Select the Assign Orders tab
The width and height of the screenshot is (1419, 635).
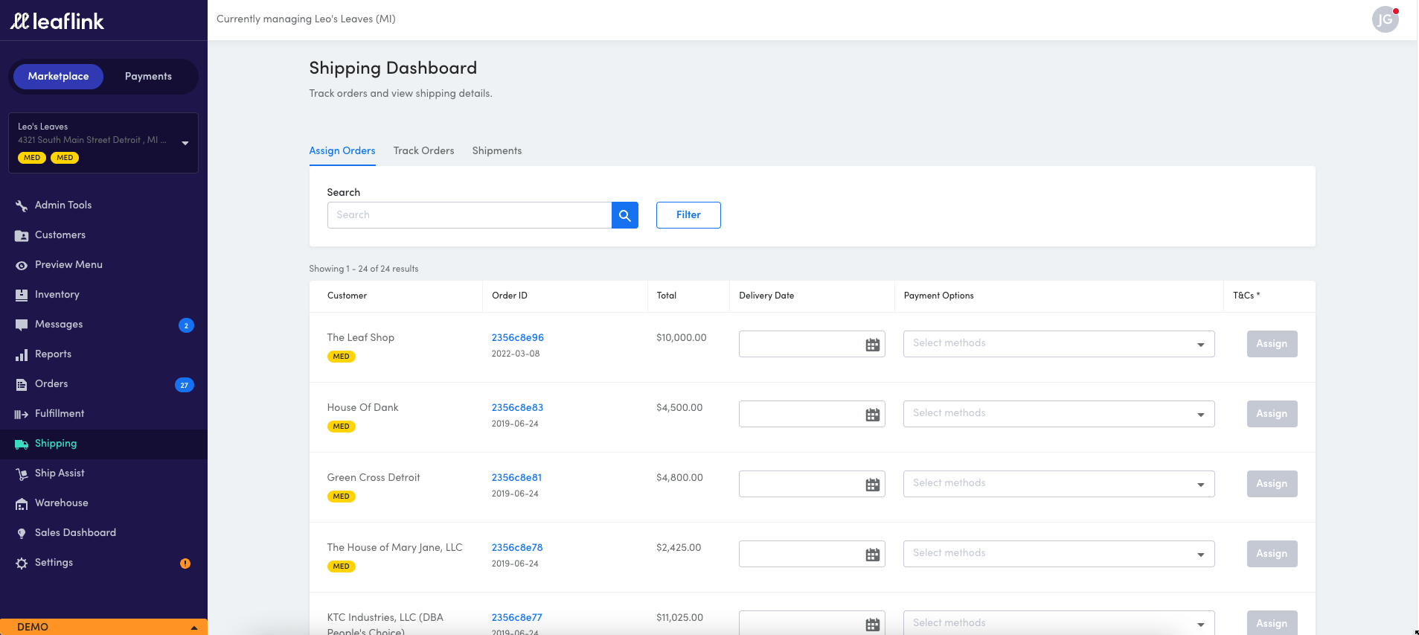point(342,151)
